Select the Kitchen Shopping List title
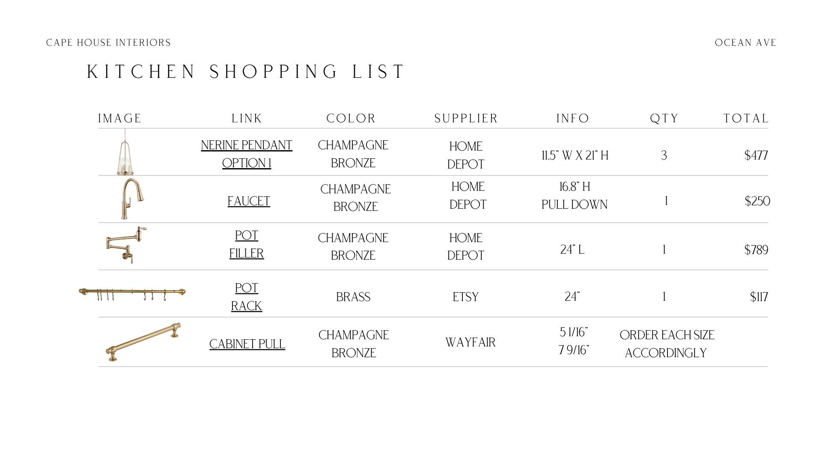 pos(246,72)
